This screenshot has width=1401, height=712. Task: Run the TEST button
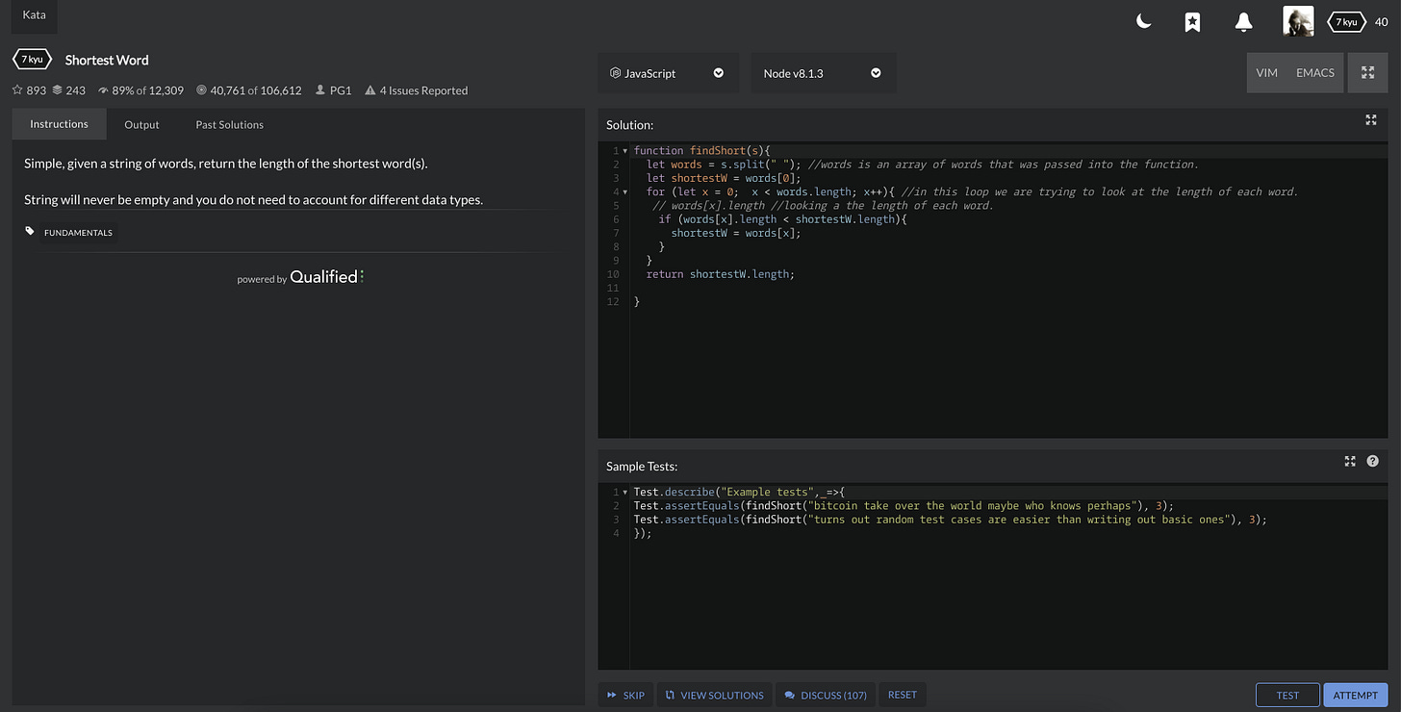tap(1287, 695)
